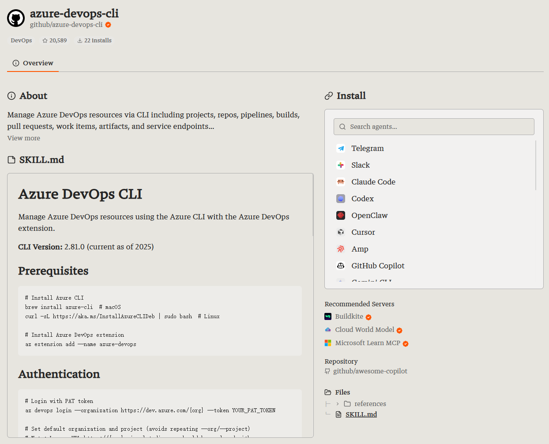Click the Telegram agent icon
The height and width of the screenshot is (444, 549).
(x=341, y=148)
